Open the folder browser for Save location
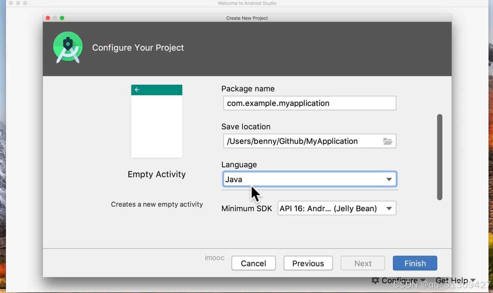 point(388,141)
